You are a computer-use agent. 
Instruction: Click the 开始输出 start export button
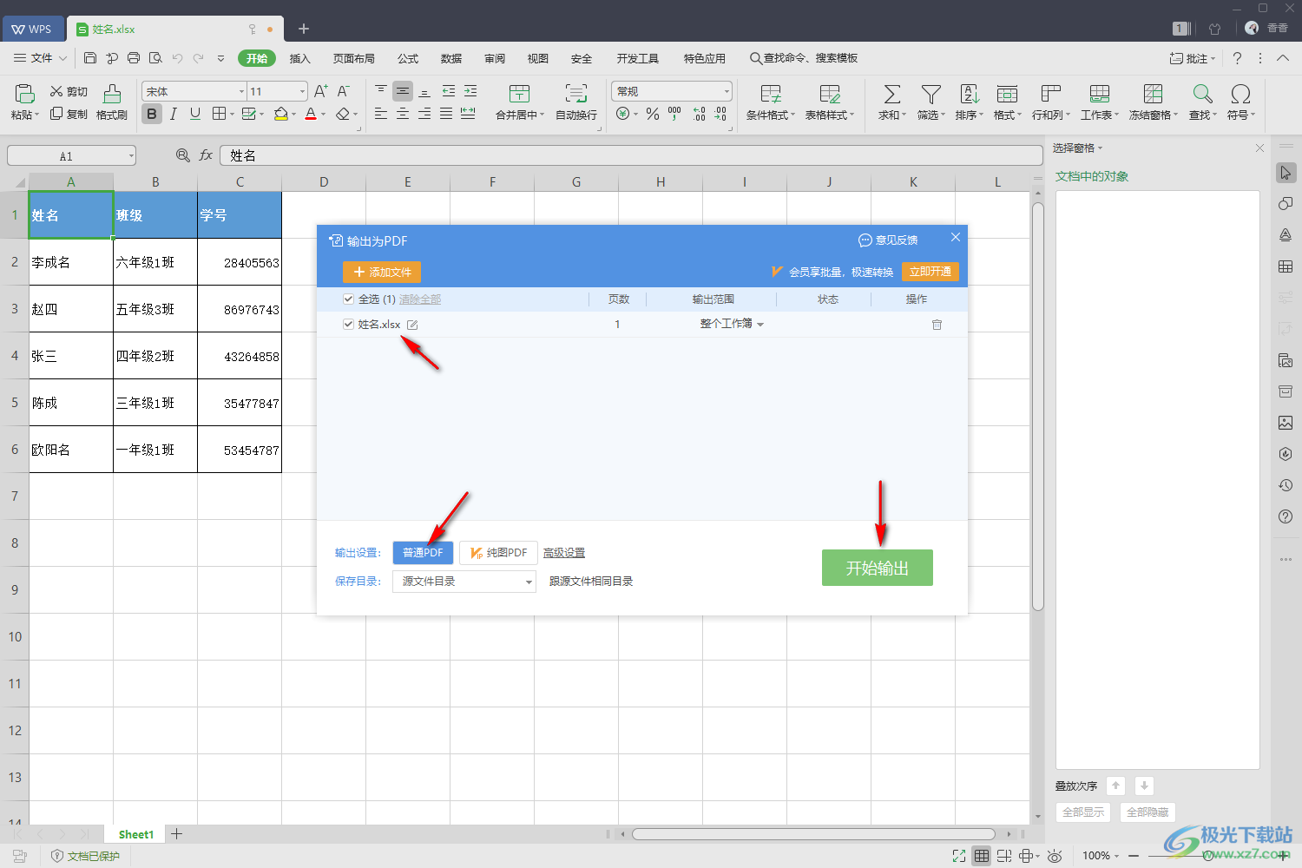(x=878, y=568)
